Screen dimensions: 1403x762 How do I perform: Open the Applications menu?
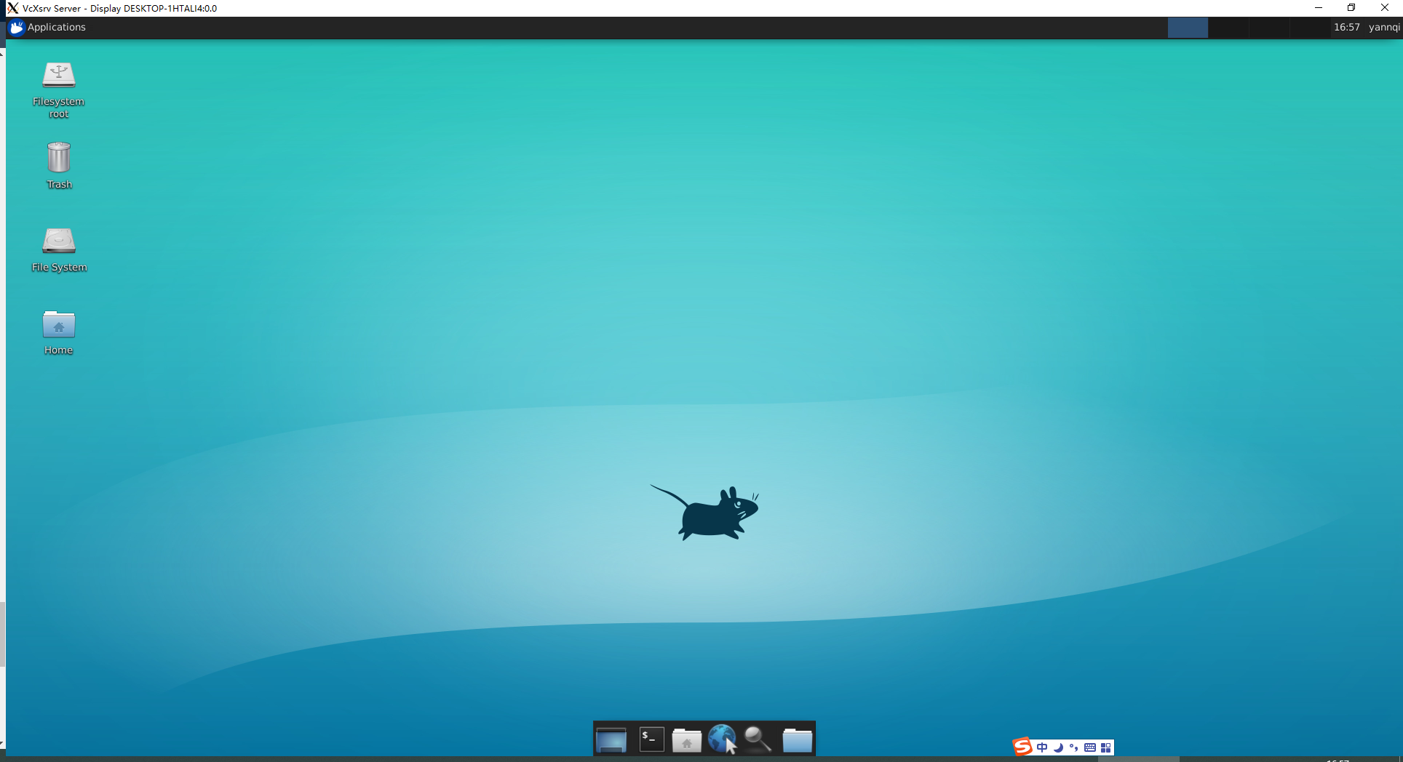48,27
